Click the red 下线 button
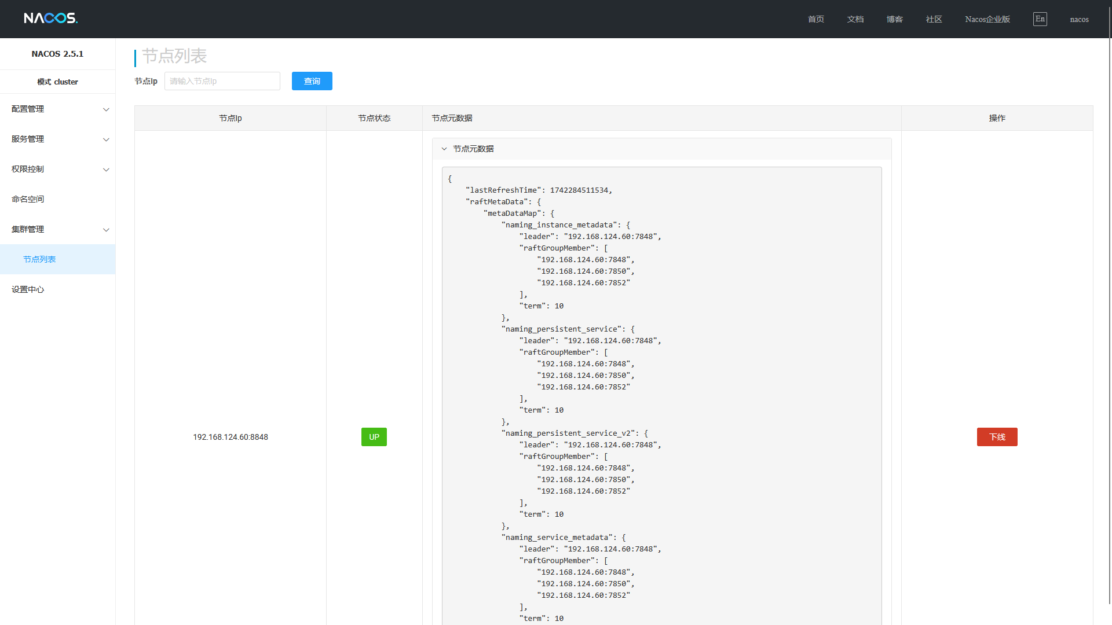 [x=997, y=437]
